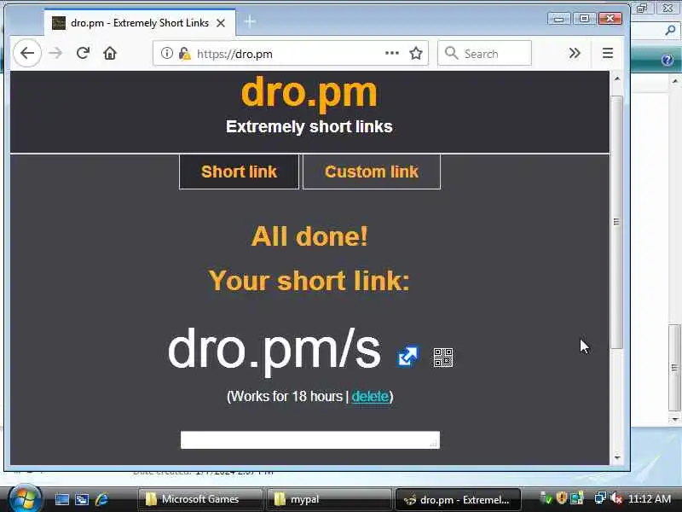This screenshot has height=512, width=682.
Task: Select the dro.pm - Extremely Short Links tab
Action: [x=140, y=23]
